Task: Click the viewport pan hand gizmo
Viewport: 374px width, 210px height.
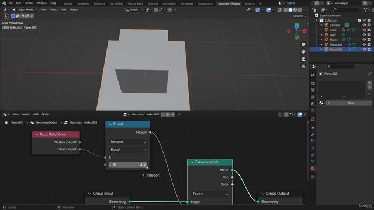Action: pos(303,52)
